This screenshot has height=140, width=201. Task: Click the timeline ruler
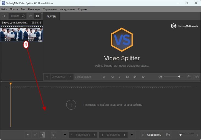click(x=100, y=87)
